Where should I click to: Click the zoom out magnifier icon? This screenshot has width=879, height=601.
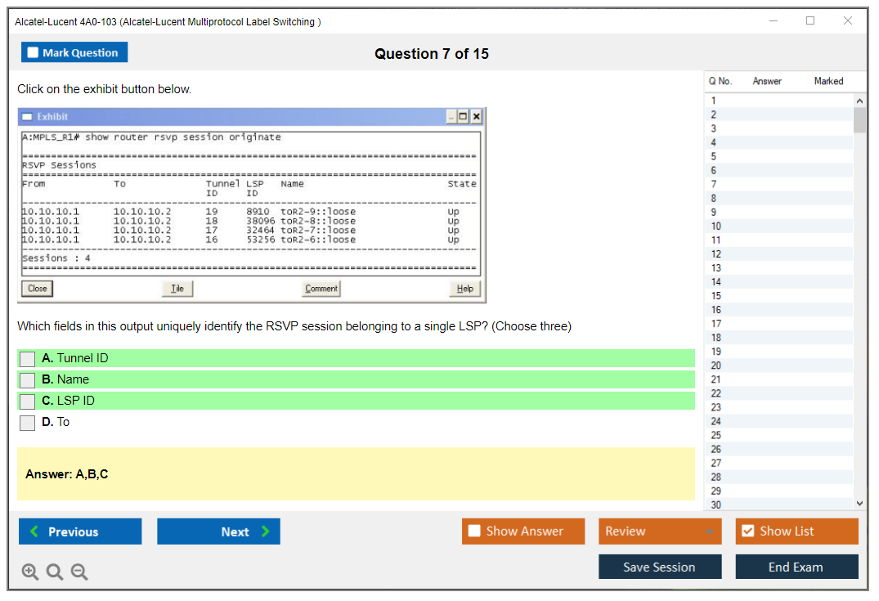point(79,572)
